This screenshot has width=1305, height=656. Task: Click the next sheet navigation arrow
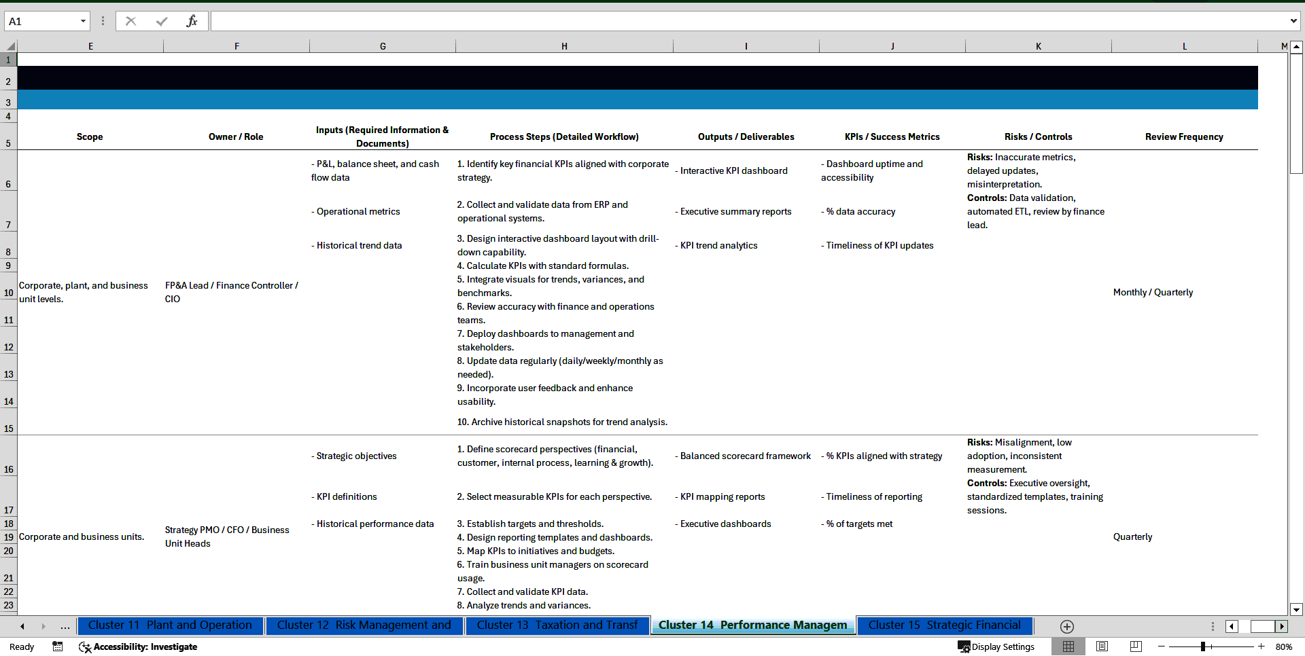[x=43, y=626]
